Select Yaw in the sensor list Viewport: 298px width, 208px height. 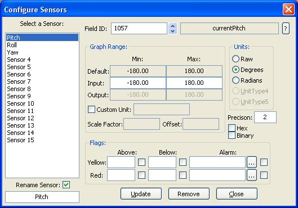tap(42, 52)
